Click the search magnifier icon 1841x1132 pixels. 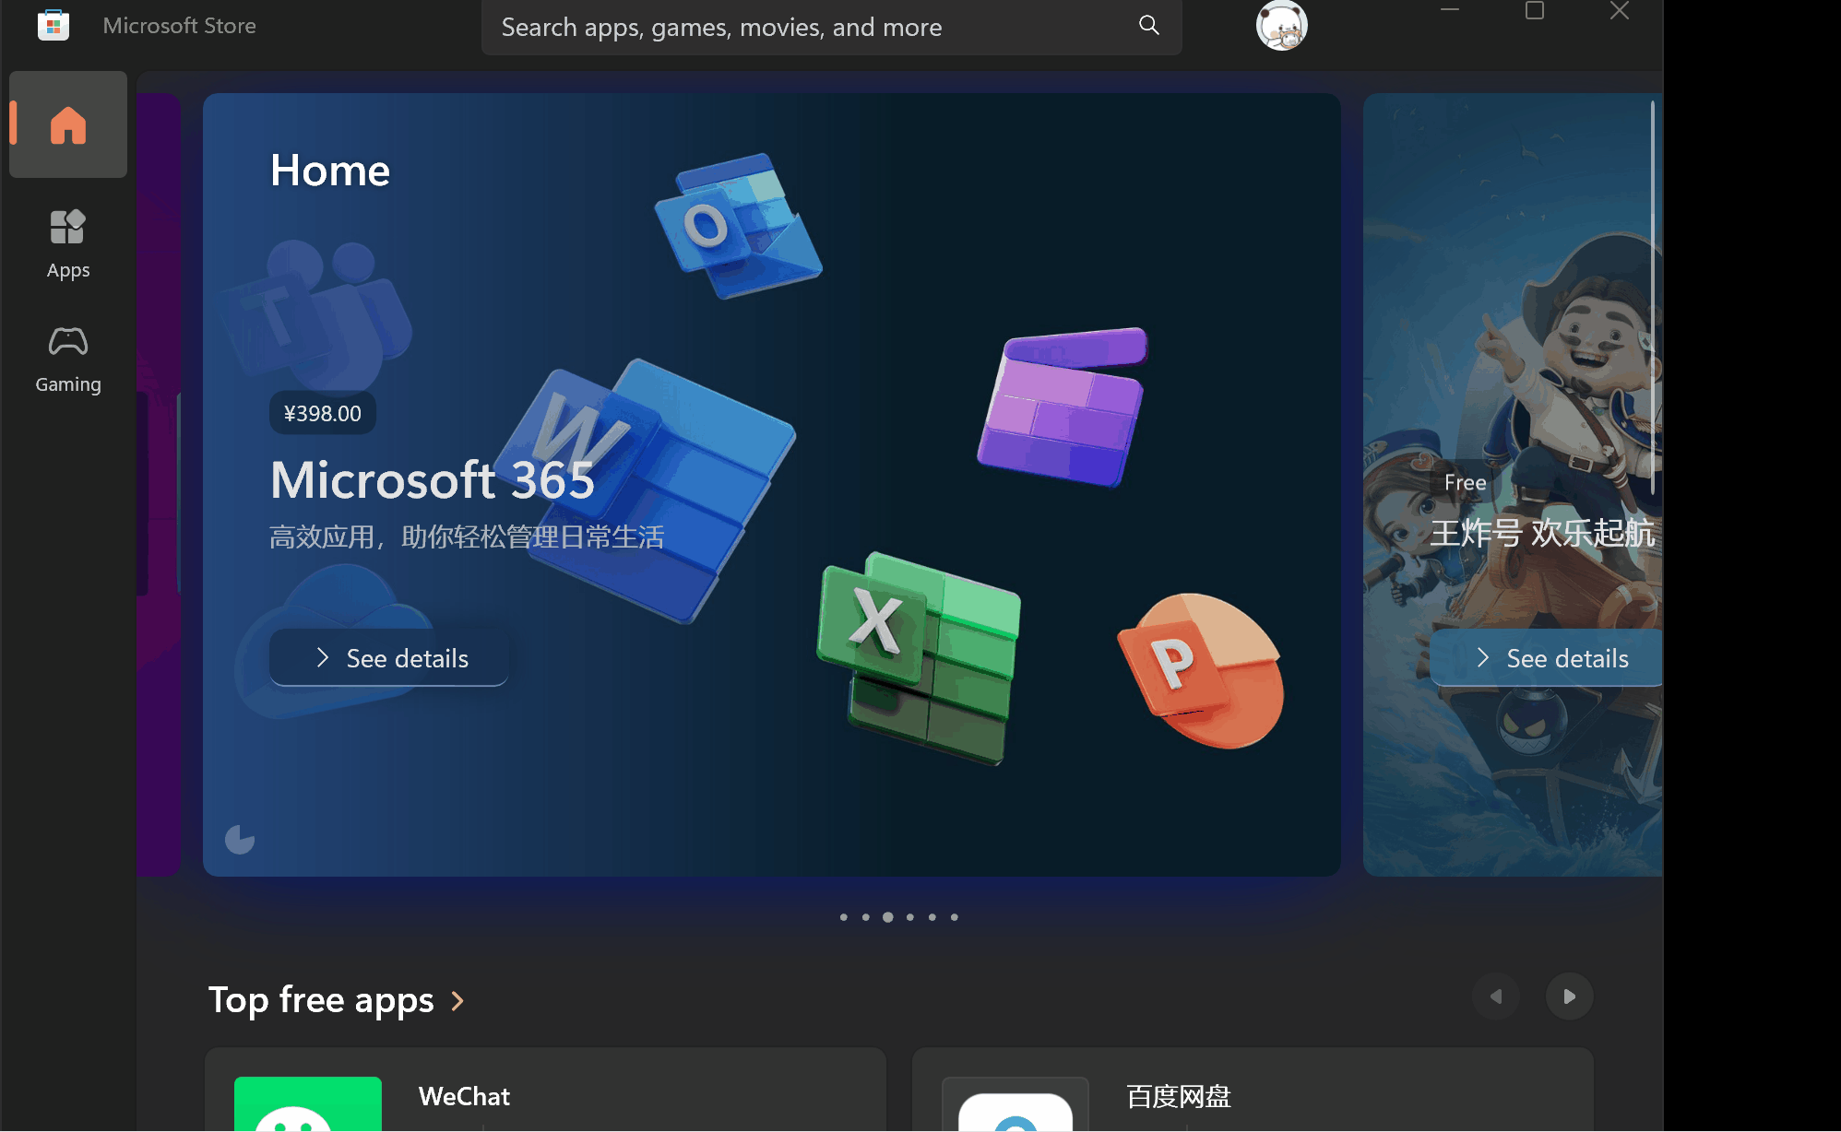coord(1148,26)
